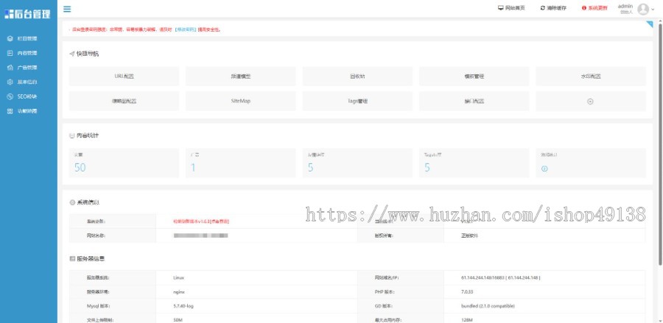Click the '内容统计' section heading
This screenshot has height=323, width=663.
[x=88, y=135]
